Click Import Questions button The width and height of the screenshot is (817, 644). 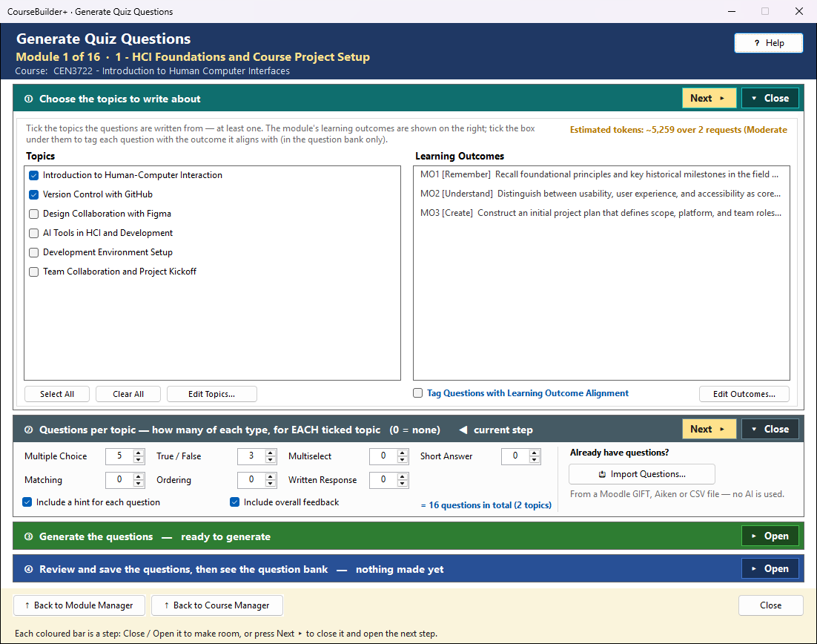pos(642,474)
